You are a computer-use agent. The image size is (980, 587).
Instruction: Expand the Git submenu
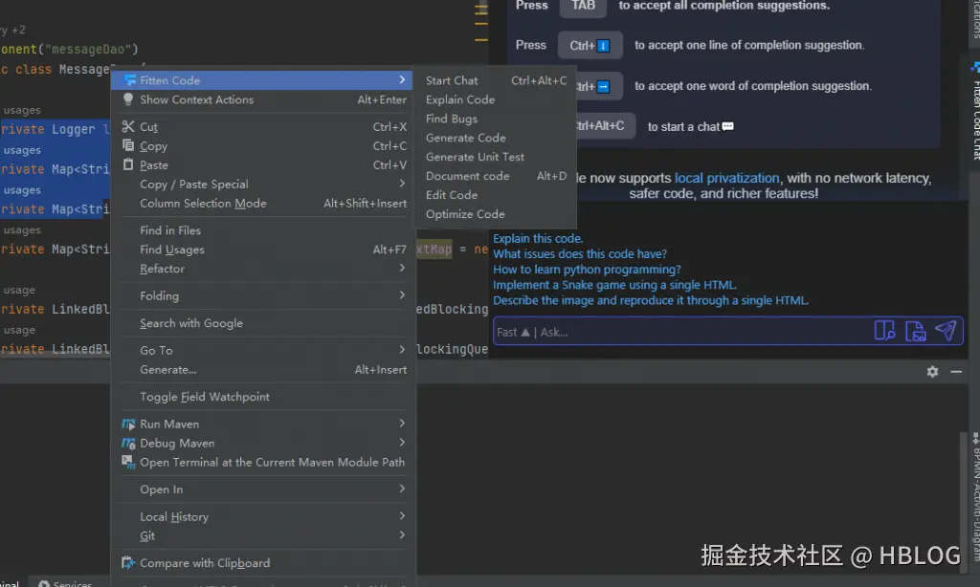402,535
